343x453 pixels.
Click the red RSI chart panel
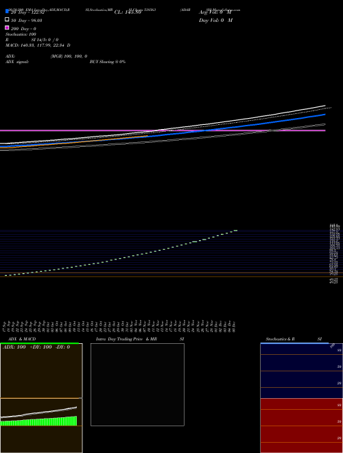coord(301,426)
